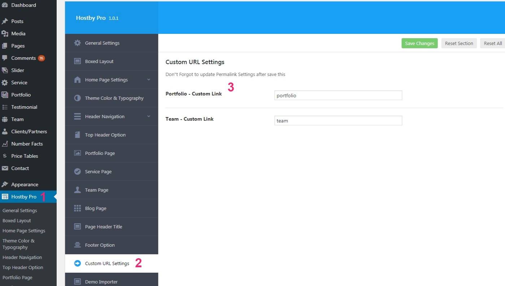Click the Price Tables dollar icon
Viewport: 505px width, 286px height.
pos(5,156)
